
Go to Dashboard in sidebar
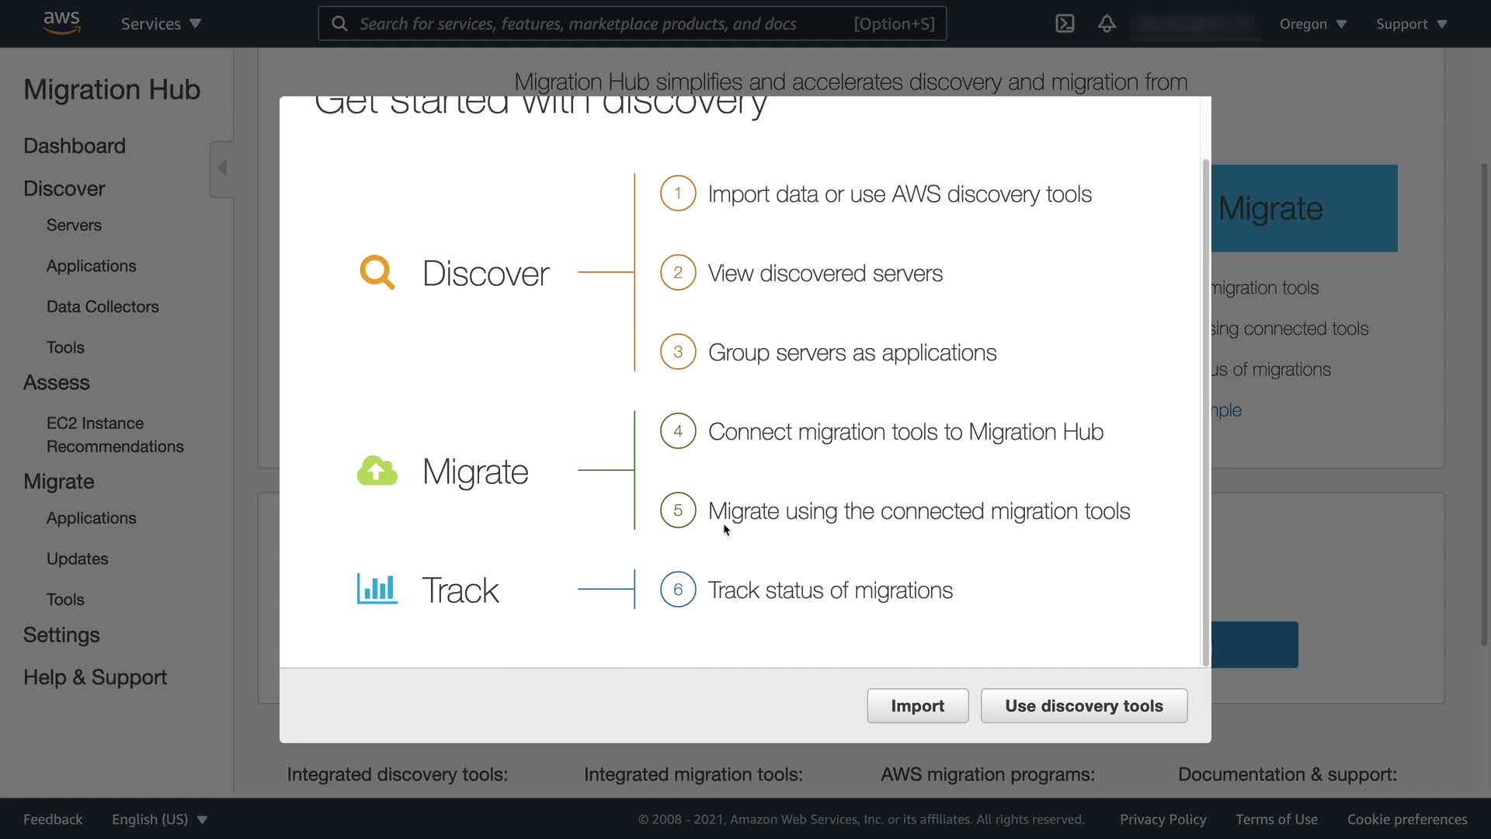coord(75,146)
